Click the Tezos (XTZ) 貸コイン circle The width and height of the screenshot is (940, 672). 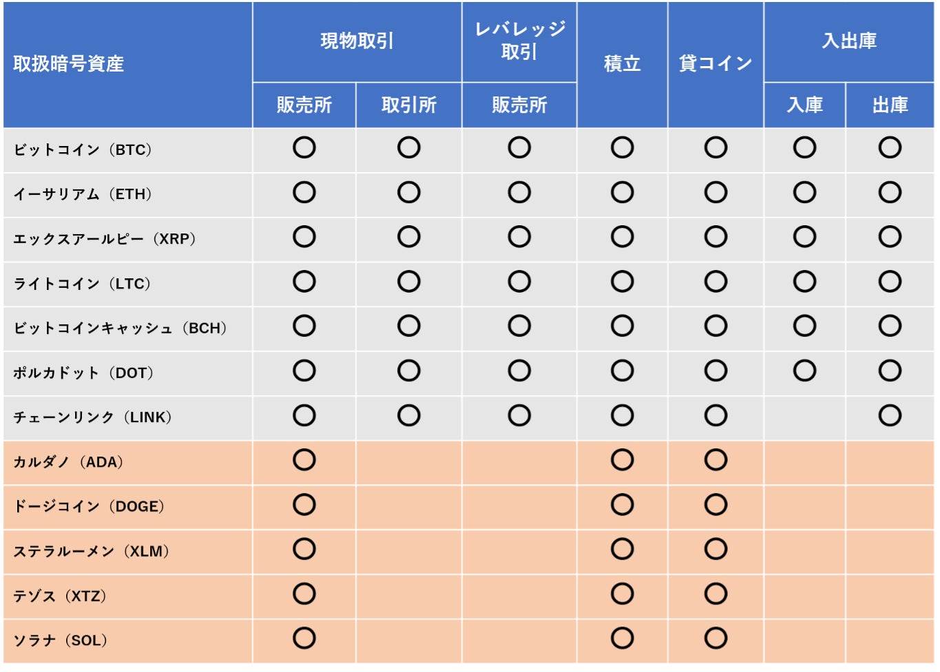click(x=716, y=594)
